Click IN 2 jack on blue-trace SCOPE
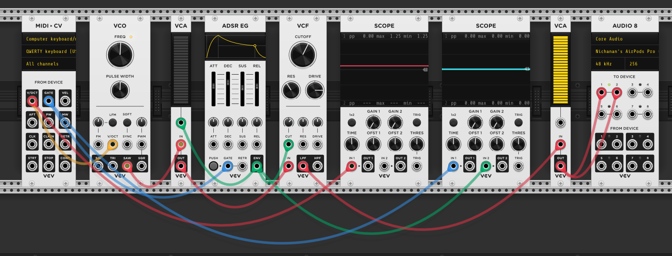The height and width of the screenshot is (256, 672). pyautogui.click(x=486, y=166)
